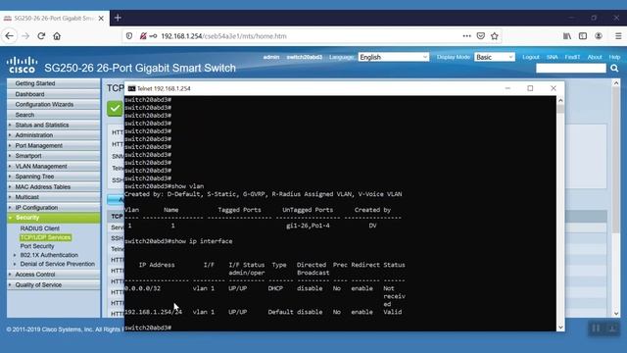Click the browser forward arrow
The height and width of the screenshot is (353, 627).
click(x=25, y=36)
